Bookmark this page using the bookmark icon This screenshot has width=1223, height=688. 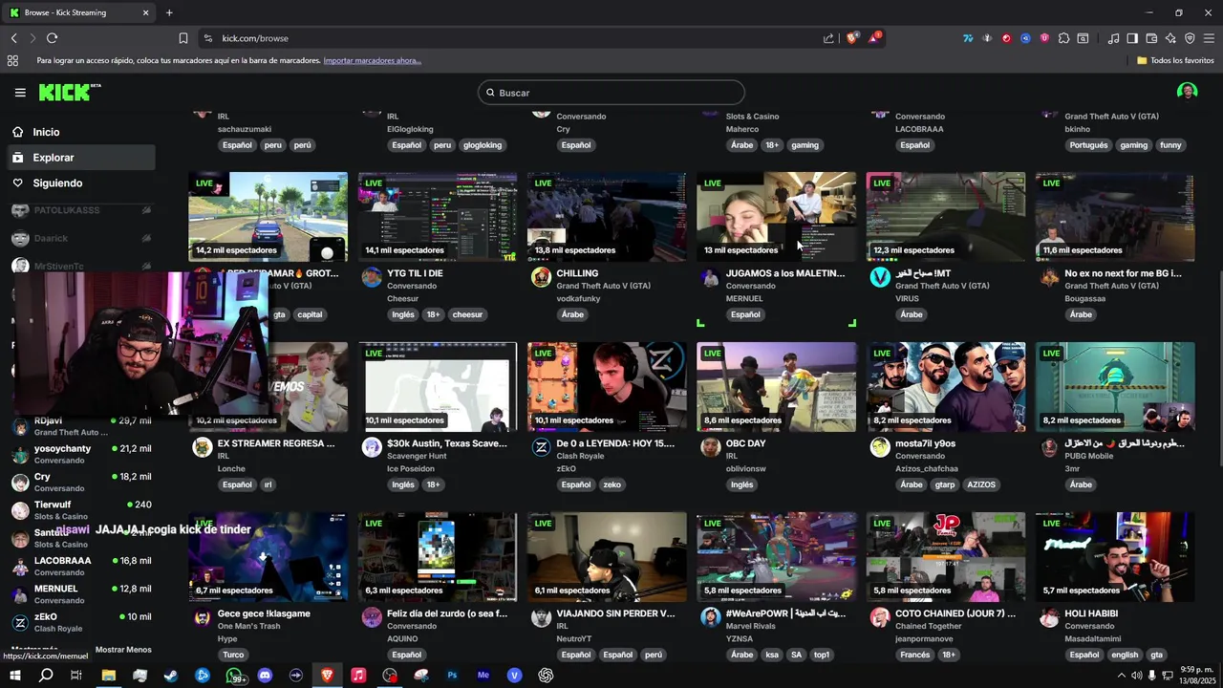[183, 38]
